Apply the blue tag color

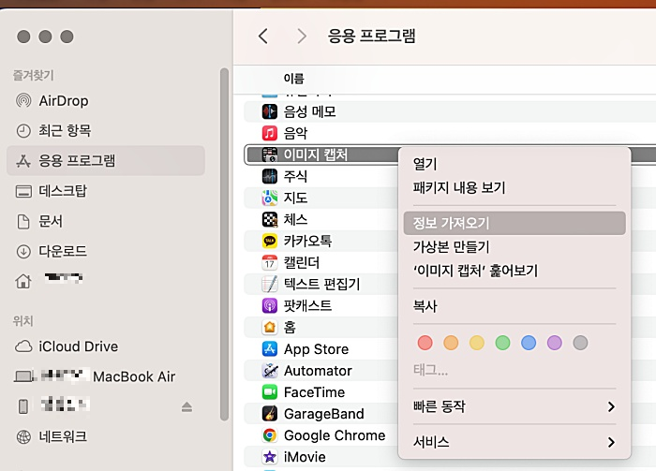pyautogui.click(x=529, y=343)
